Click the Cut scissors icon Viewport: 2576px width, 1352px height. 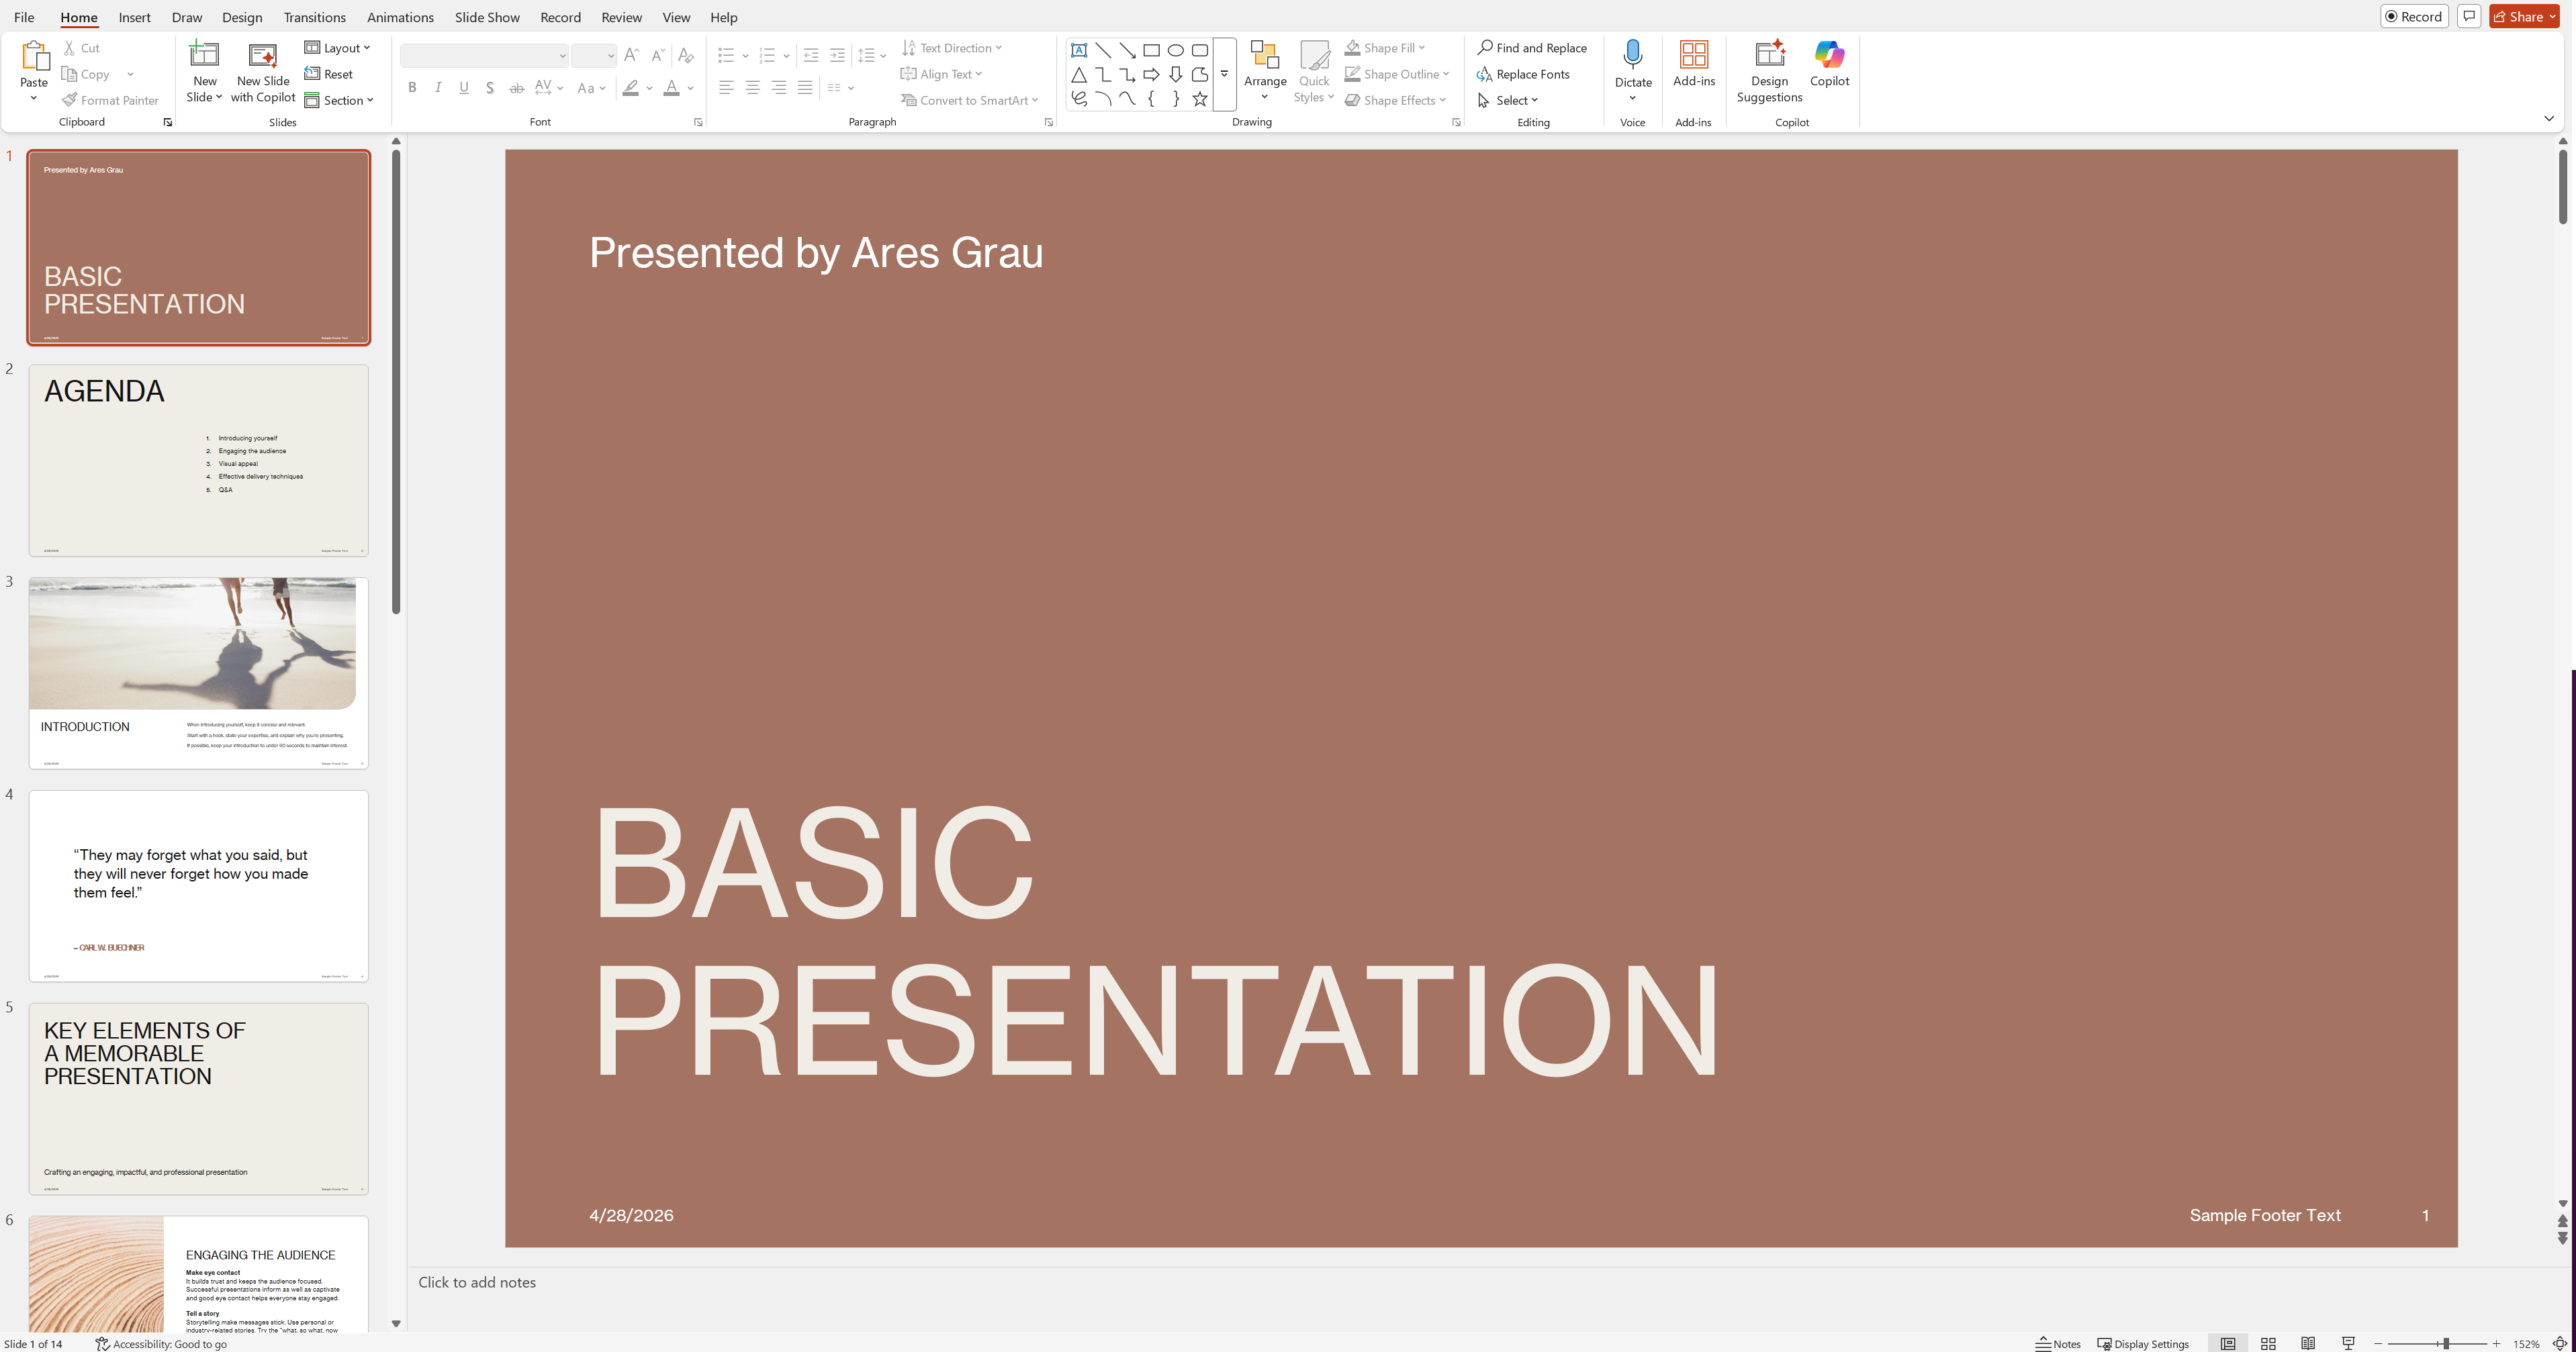(x=70, y=48)
